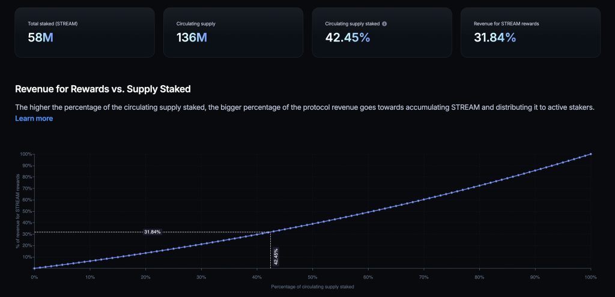Select the Circulating supply card

click(x=233, y=32)
